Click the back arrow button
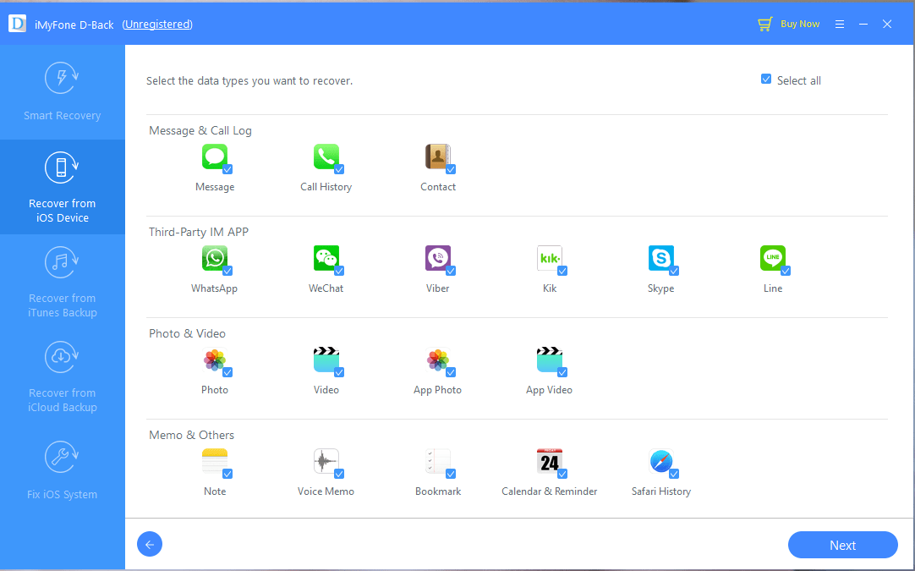Image resolution: width=915 pixels, height=571 pixels. click(x=150, y=544)
